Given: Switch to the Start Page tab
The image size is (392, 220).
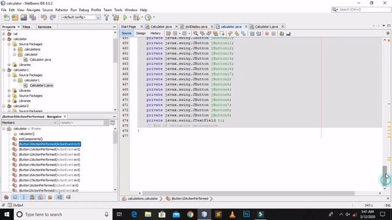Looking at the screenshot, I should point(129,26).
